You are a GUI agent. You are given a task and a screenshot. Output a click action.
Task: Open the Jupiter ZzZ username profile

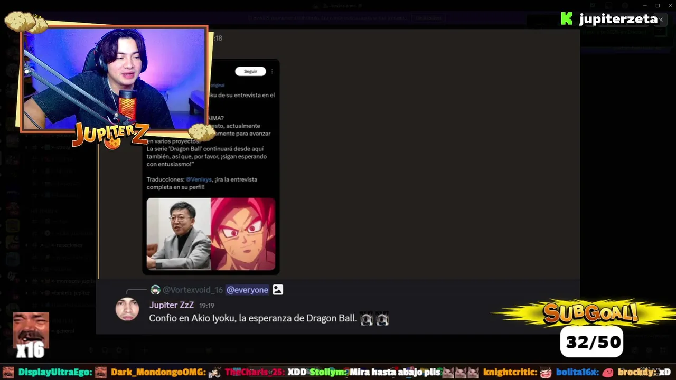point(171,305)
